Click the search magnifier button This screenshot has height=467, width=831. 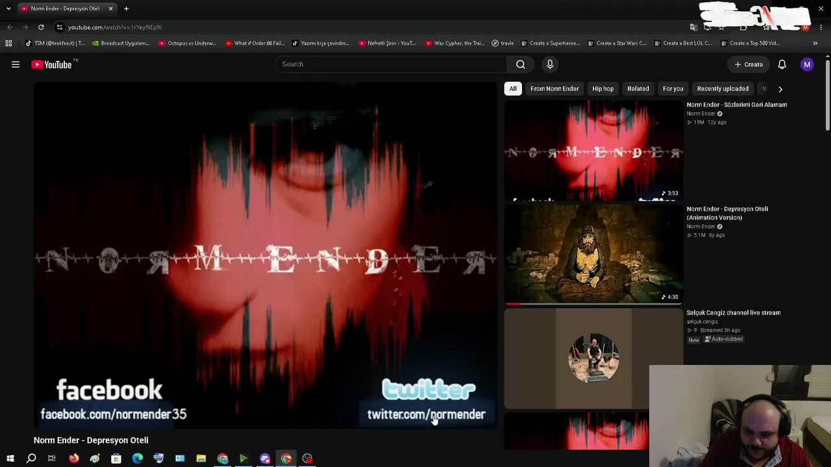click(x=521, y=64)
